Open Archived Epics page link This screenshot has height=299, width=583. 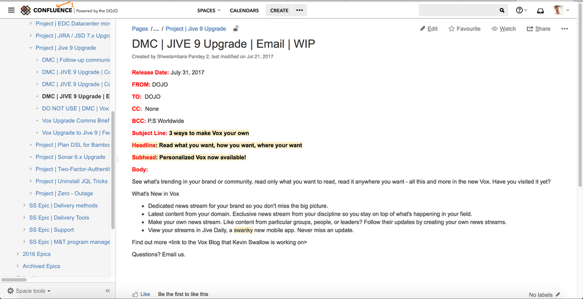click(x=41, y=266)
